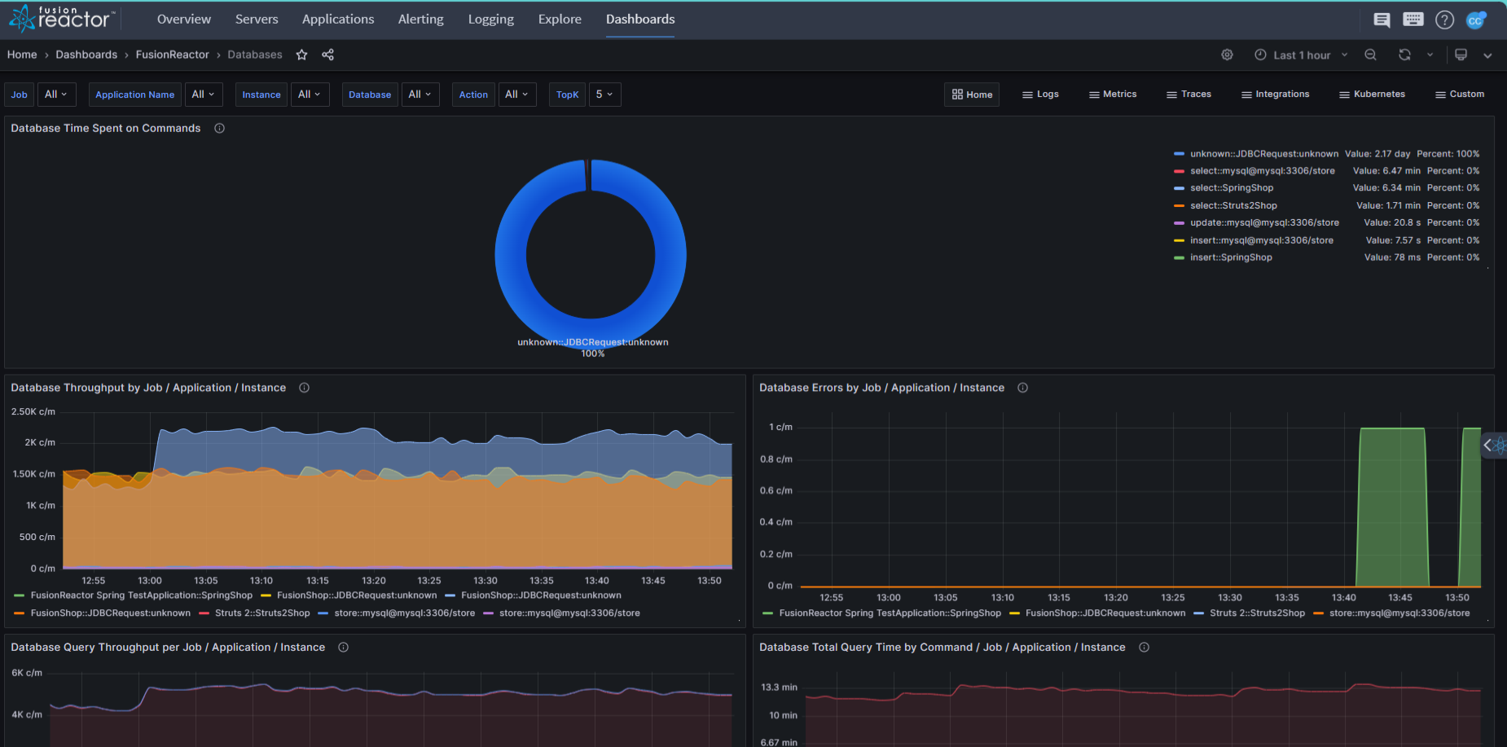Click blue swatch of unknown::JDBCRequest:unknown legend

click(x=1179, y=154)
